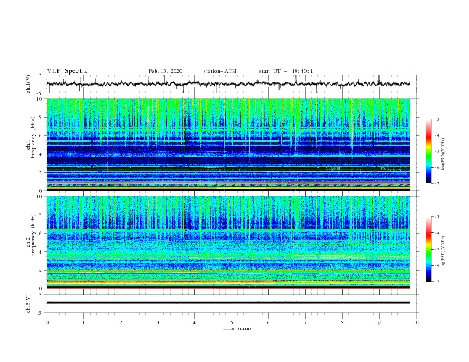Click the "8" tick on the time axis

tap(342, 322)
